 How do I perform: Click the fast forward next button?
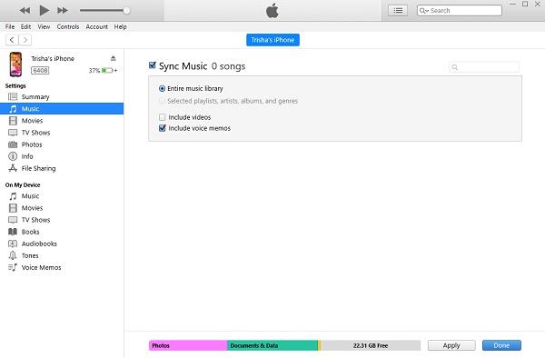(63, 10)
